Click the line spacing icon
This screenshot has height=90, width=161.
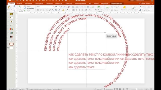point(88,7)
